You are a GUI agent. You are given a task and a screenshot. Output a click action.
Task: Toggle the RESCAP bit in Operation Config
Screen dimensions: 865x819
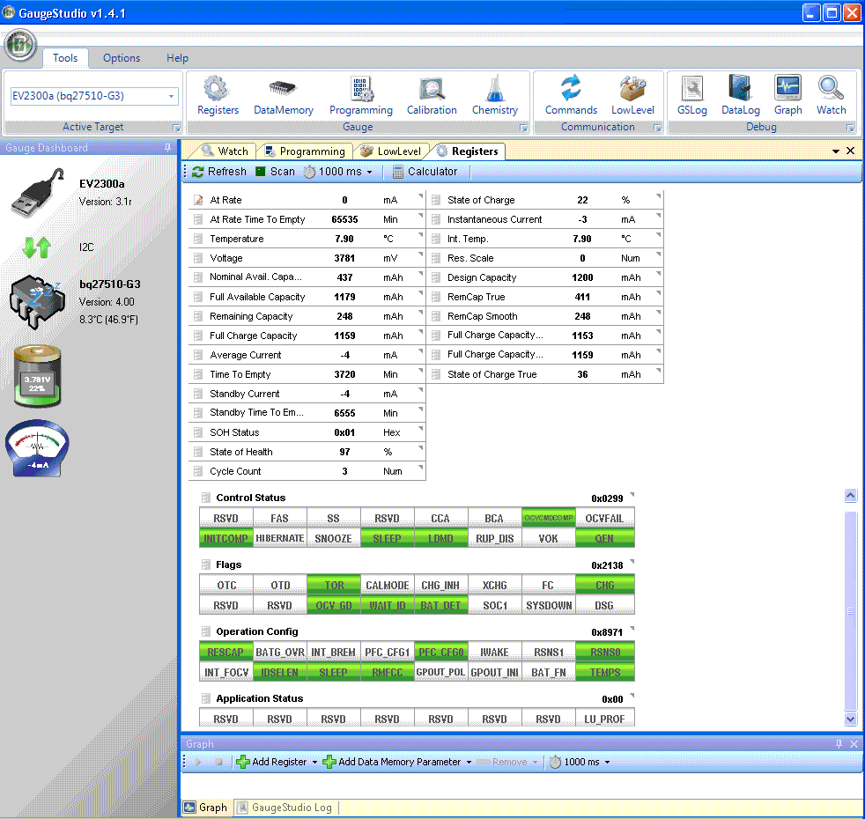(225, 653)
